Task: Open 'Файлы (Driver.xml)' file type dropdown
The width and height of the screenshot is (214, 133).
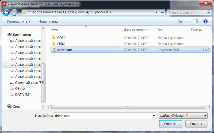Action: (183, 116)
